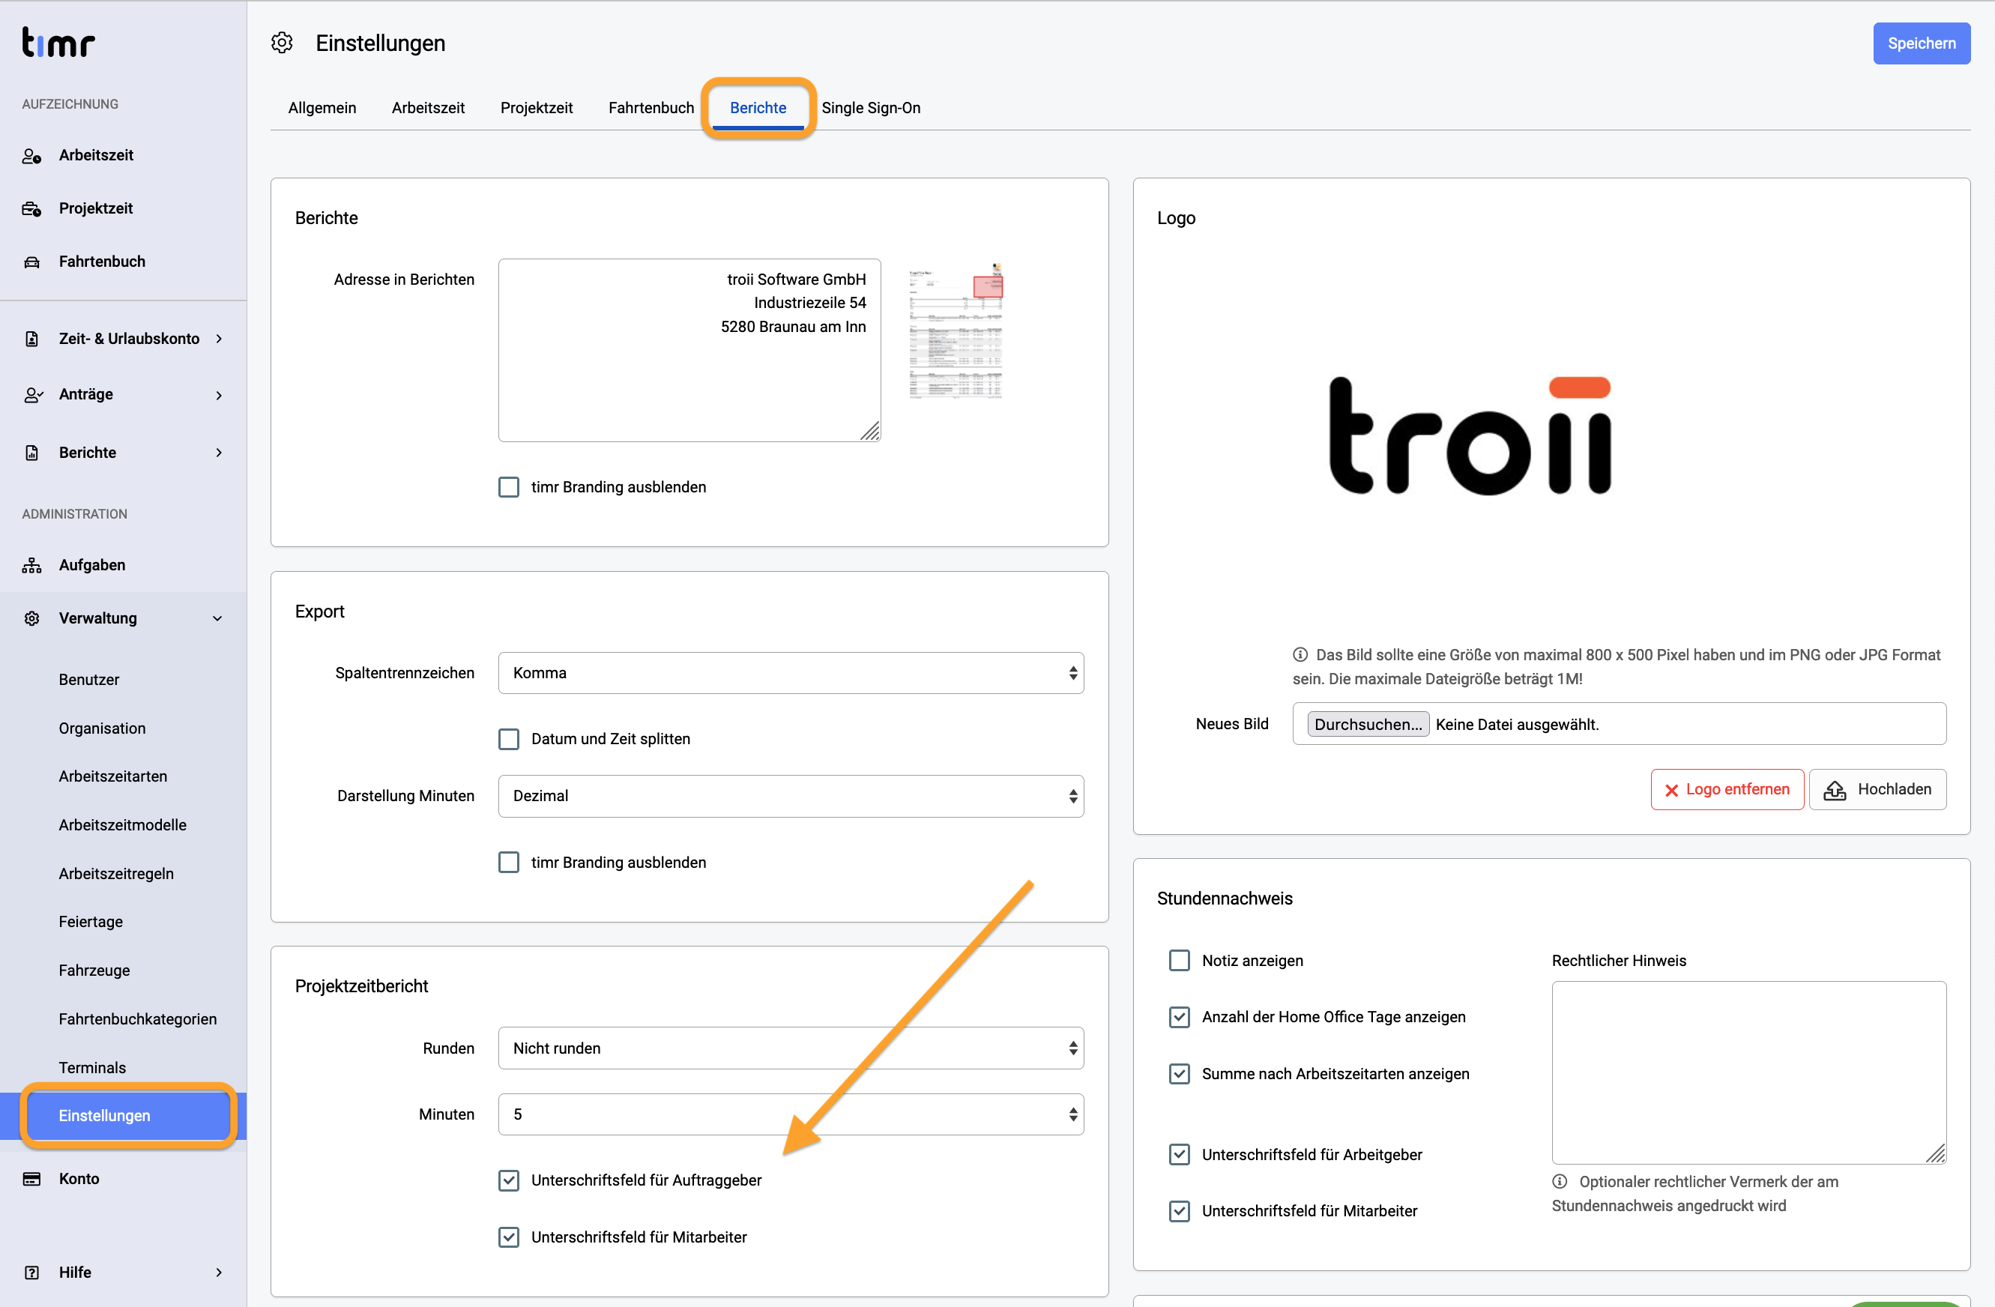Click the Konto credit card icon
This screenshot has width=1995, height=1307.
click(32, 1180)
